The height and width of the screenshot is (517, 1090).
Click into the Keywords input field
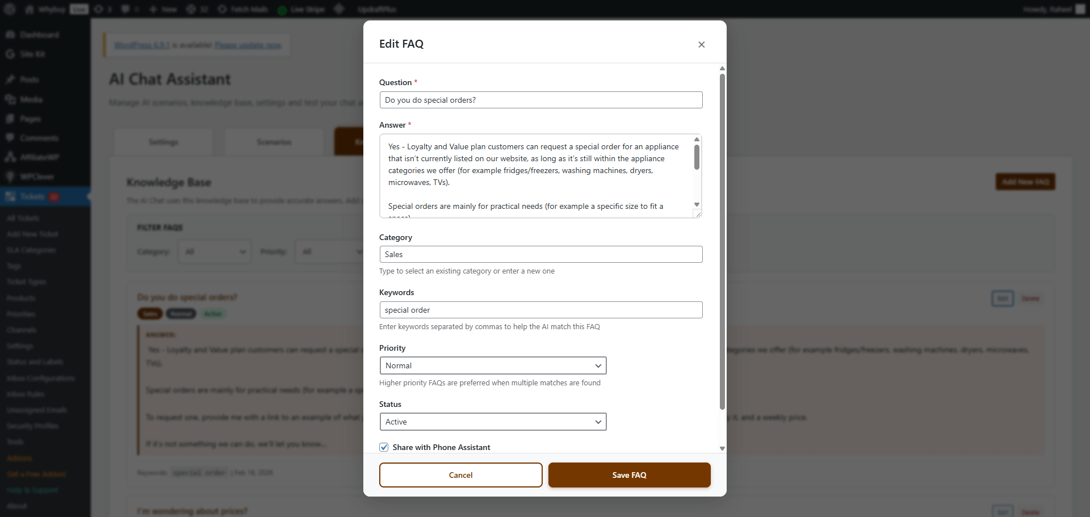[540, 310]
